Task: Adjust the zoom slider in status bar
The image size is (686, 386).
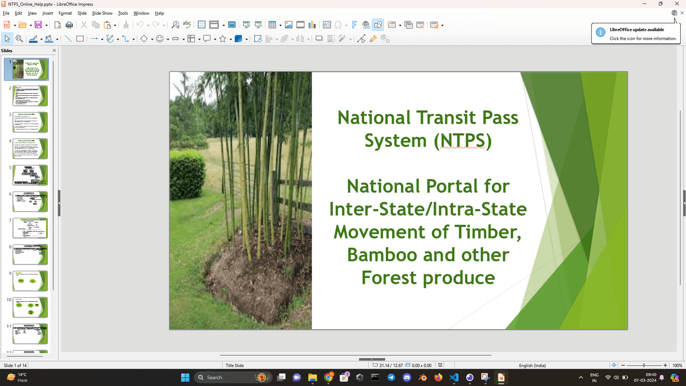Action: 644,365
